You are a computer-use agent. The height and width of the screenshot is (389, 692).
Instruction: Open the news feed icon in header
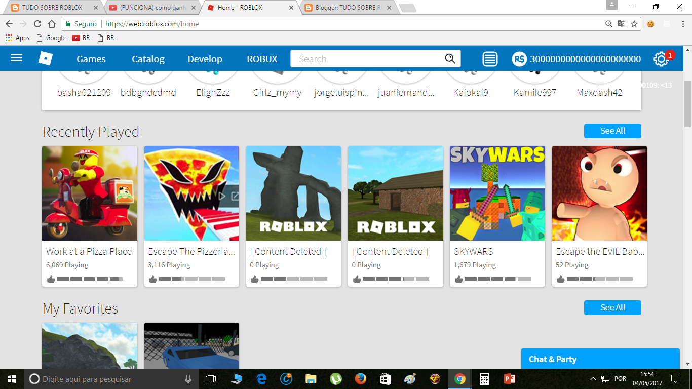[490, 59]
